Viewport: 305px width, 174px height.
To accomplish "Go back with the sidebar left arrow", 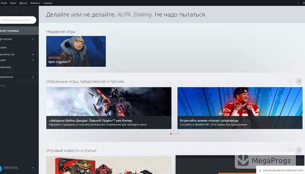I will [x=13, y=11].
